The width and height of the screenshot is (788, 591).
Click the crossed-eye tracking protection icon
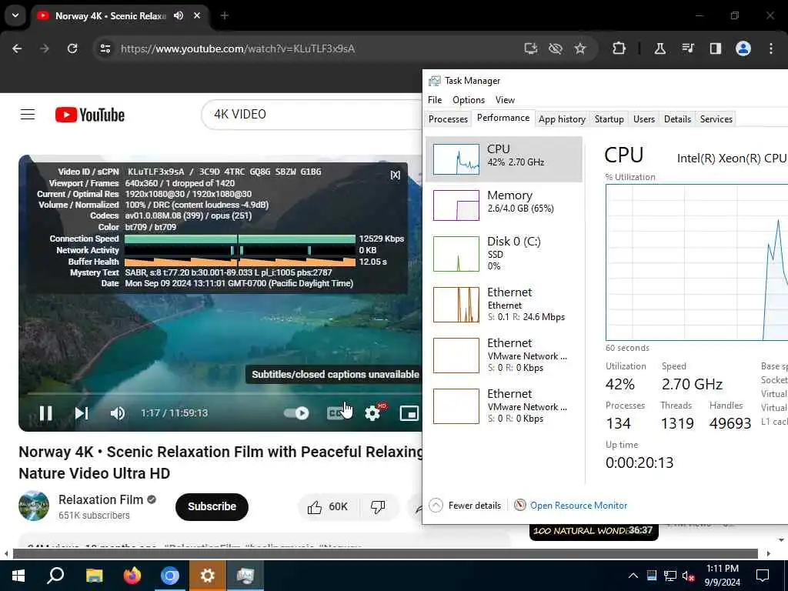pos(556,48)
